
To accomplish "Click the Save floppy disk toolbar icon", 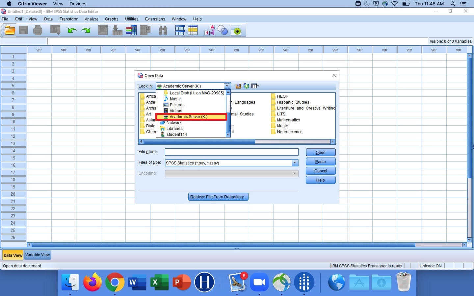I will coord(23,31).
